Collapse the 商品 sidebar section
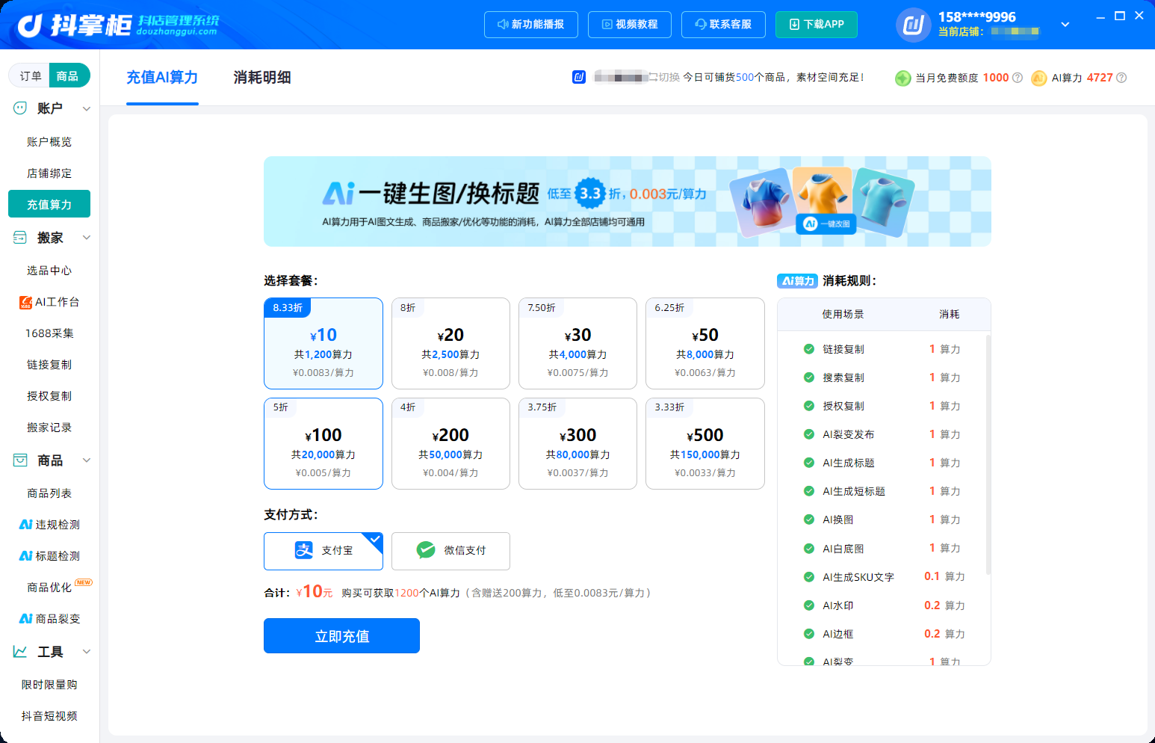The width and height of the screenshot is (1155, 743). (87, 460)
